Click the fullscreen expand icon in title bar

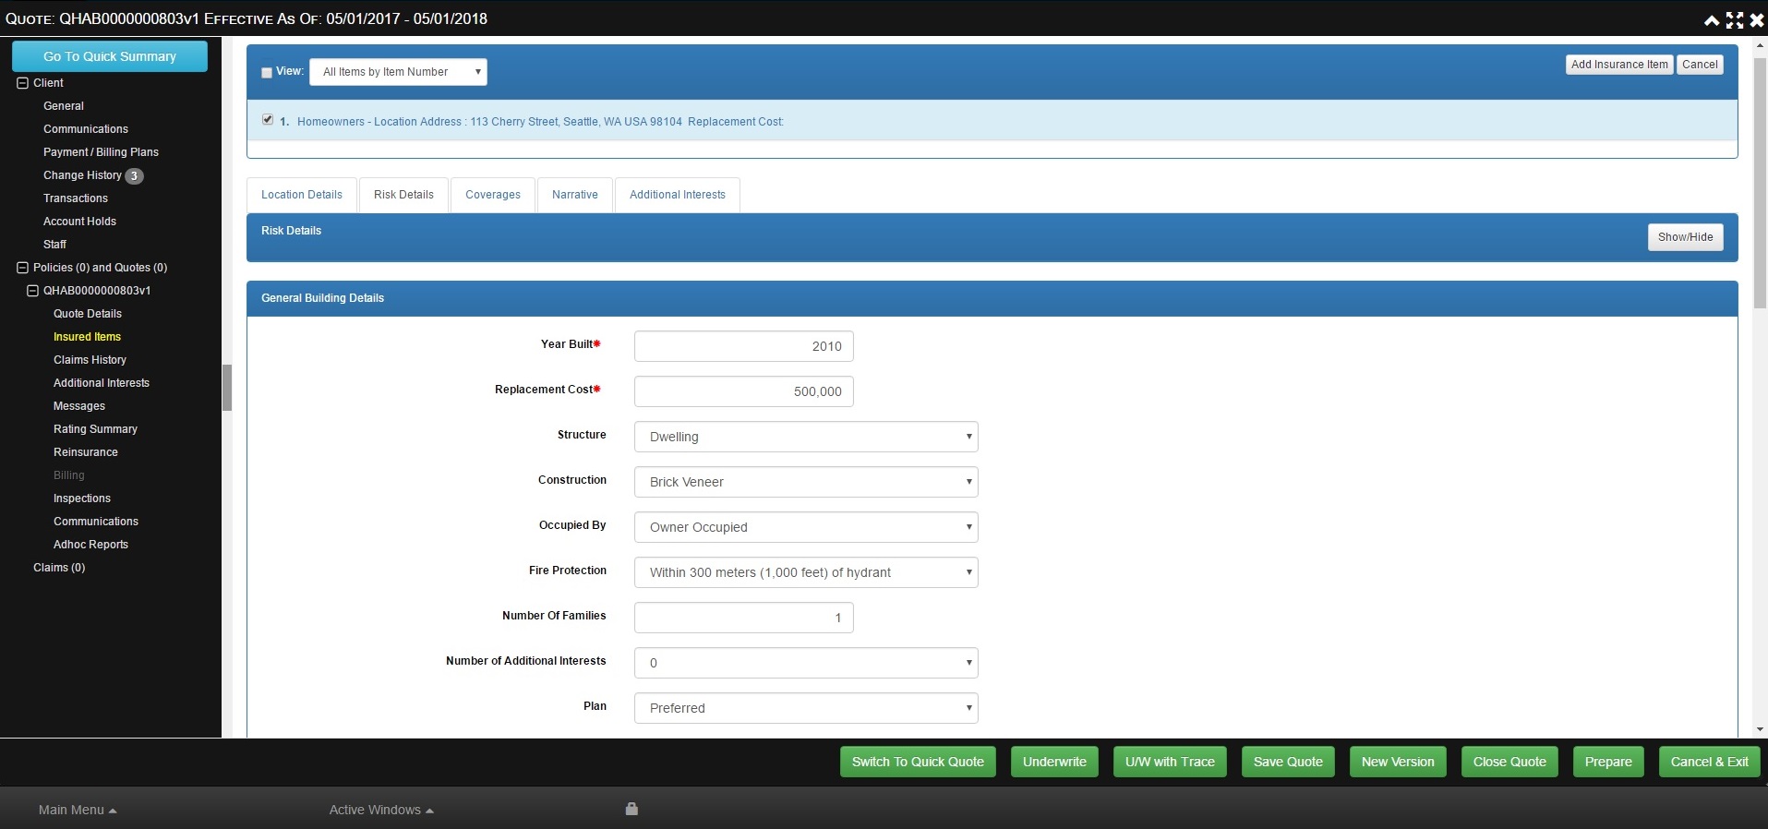1735,20
